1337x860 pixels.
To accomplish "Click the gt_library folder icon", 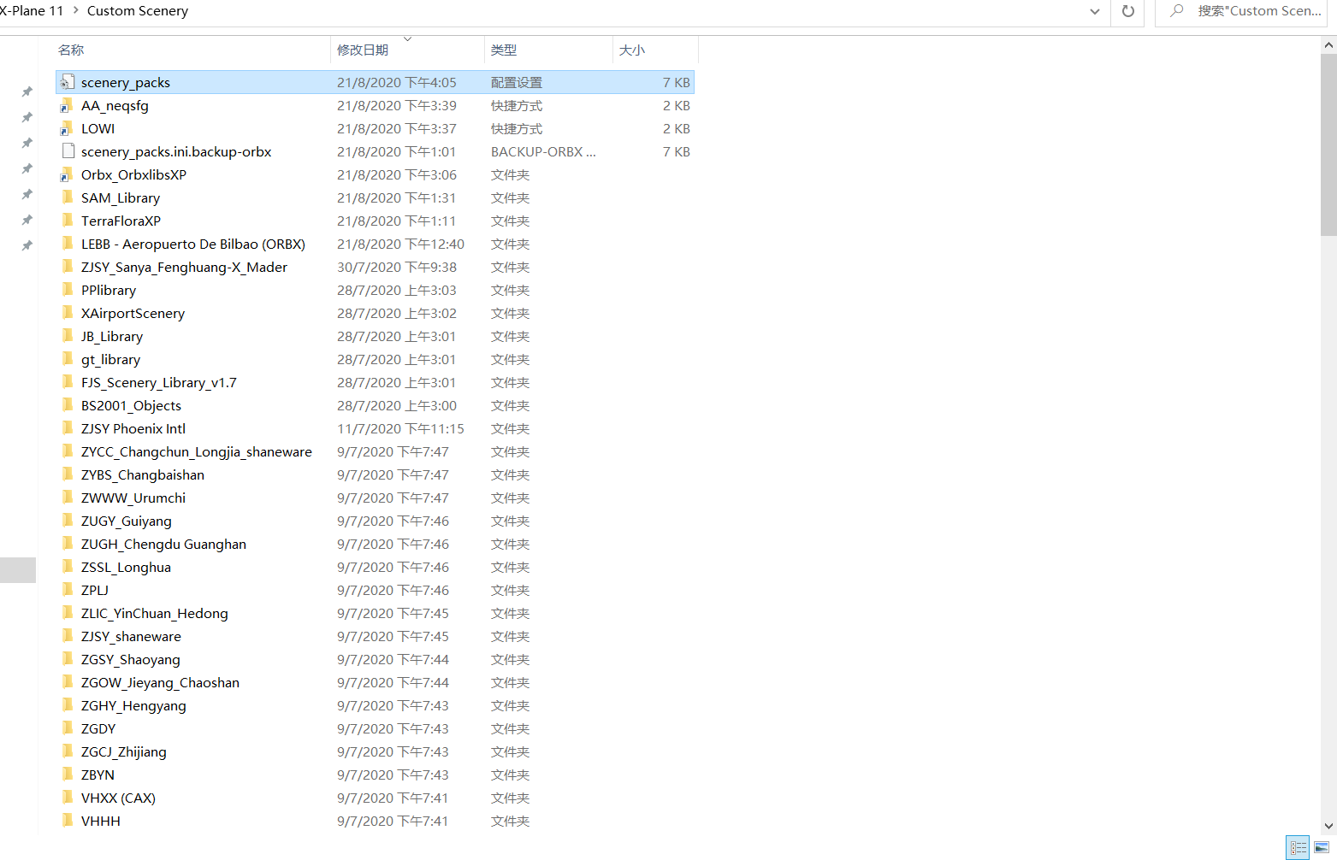I will click(x=68, y=359).
